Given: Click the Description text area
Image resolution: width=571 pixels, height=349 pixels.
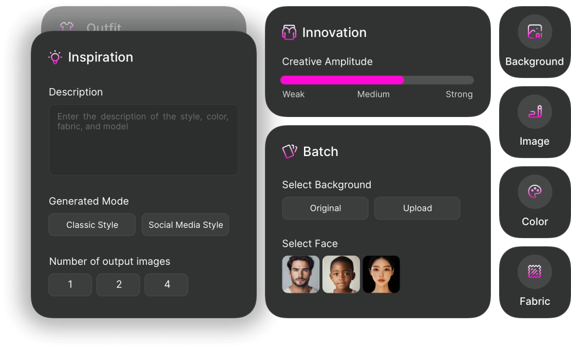Looking at the screenshot, I should point(143,140).
